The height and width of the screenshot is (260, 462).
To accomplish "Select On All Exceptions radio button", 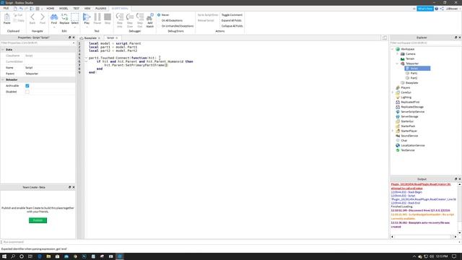I will (x=159, y=20).
